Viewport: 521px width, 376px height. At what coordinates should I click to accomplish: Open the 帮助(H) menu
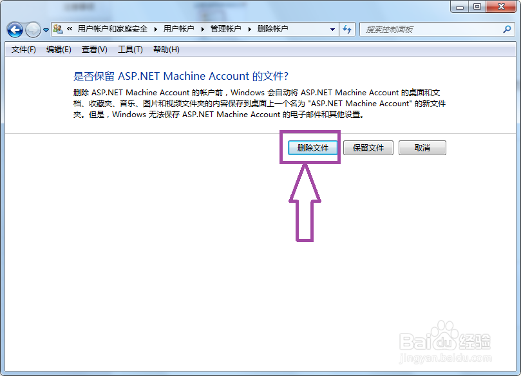click(x=166, y=50)
